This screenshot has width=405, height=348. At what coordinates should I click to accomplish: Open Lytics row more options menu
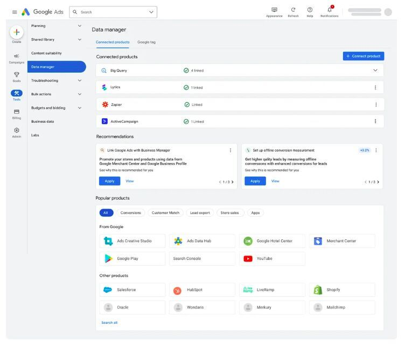click(375, 88)
